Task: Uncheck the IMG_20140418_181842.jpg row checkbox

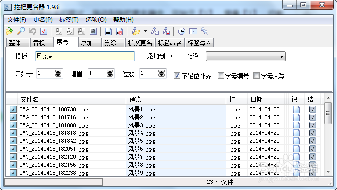Action: [x=13, y=141]
